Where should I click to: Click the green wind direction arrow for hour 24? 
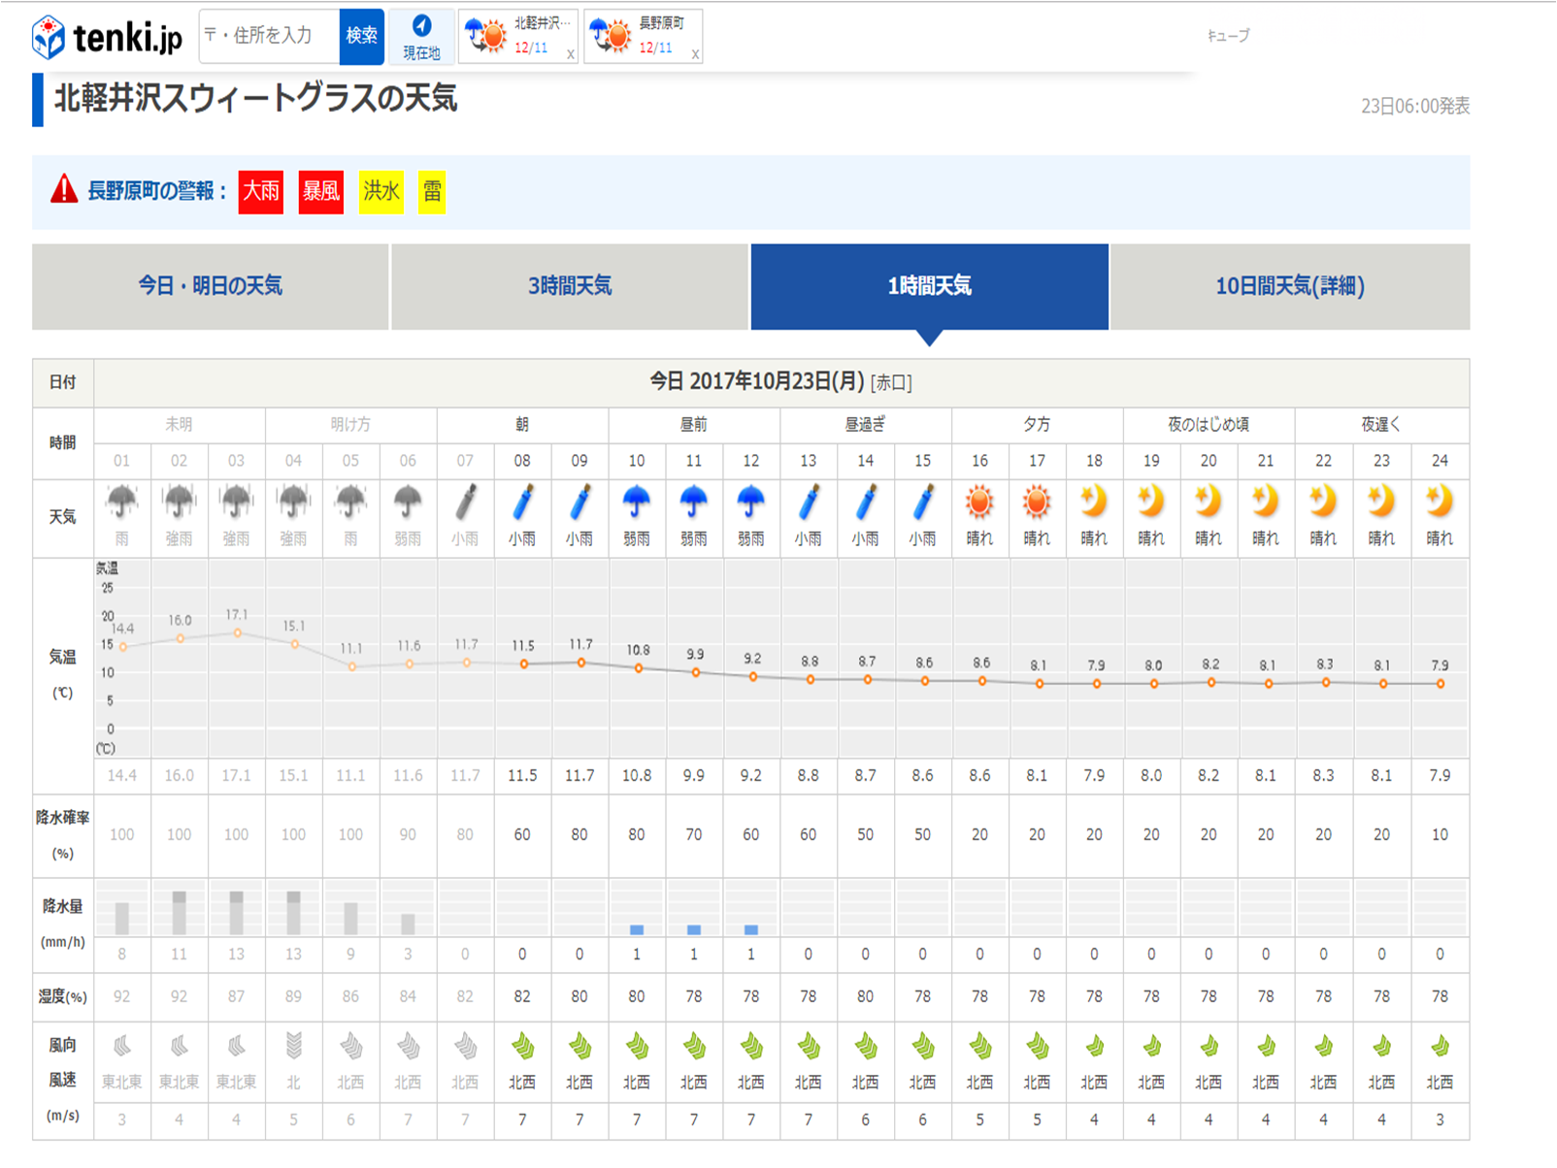pos(1440,1046)
